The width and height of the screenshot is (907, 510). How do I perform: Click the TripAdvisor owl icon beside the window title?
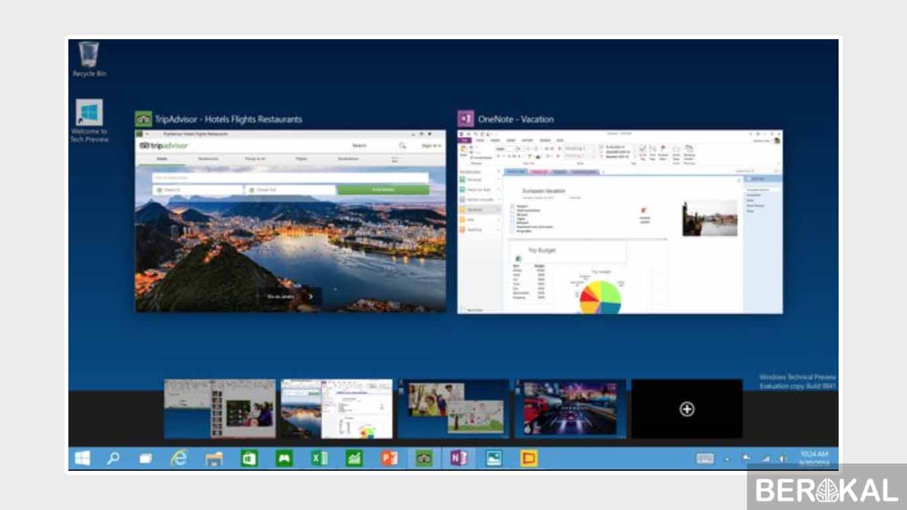click(143, 120)
